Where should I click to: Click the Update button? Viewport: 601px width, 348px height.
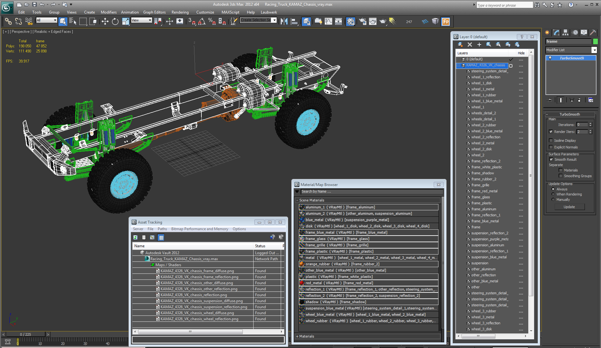[569, 207]
